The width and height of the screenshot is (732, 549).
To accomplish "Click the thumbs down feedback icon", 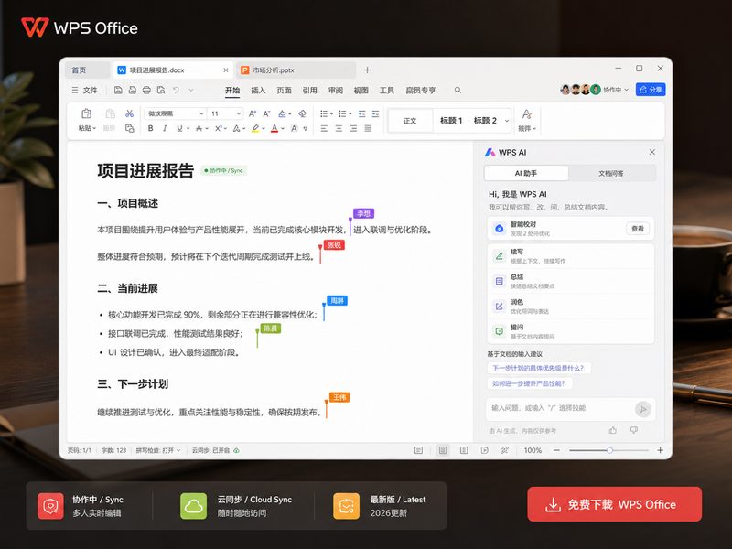I will click(x=634, y=430).
